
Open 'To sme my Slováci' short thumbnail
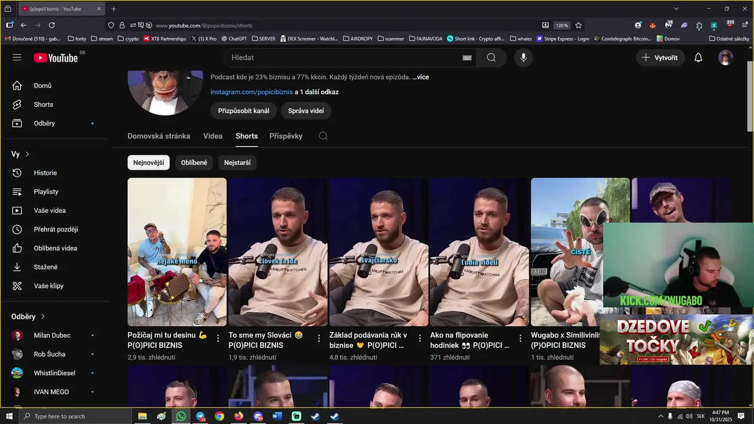coord(278,252)
